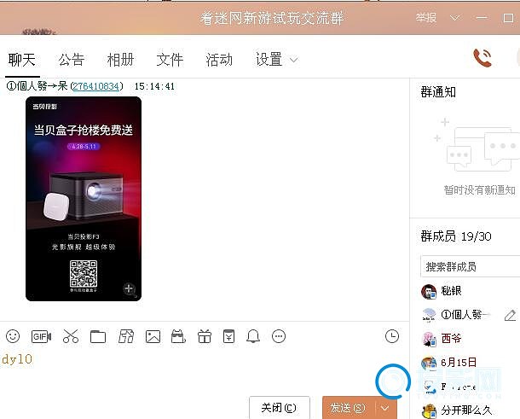Click the GIF sticker icon

[41, 336]
